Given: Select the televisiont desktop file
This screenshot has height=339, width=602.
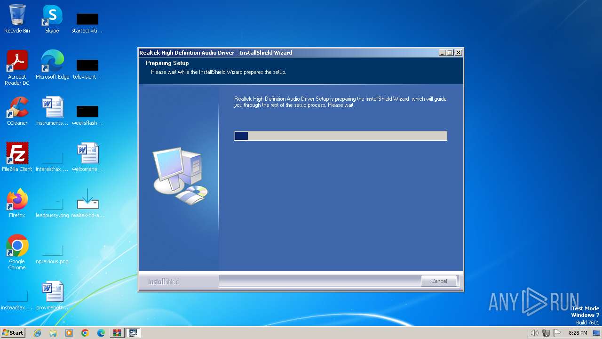Looking at the screenshot, I should coord(87,70).
